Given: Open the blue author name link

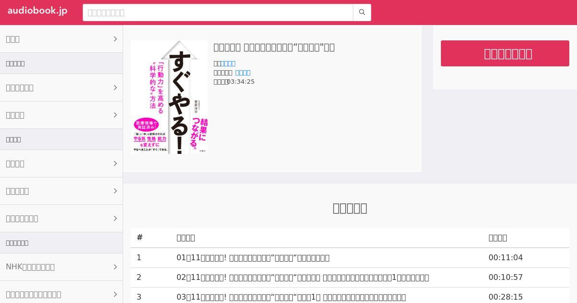Looking at the screenshot, I should tap(228, 63).
